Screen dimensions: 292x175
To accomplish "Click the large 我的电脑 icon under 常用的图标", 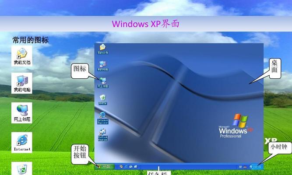I will [x=22, y=83].
